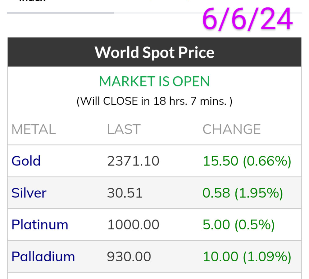This screenshot has height=279, width=309.
Task: Open the Gold metal link
Action: [x=26, y=161]
